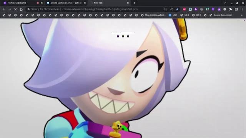This screenshot has width=246, height=138.
Task: Click the zoom magnifier icon in address bar
Action: coord(166,9)
